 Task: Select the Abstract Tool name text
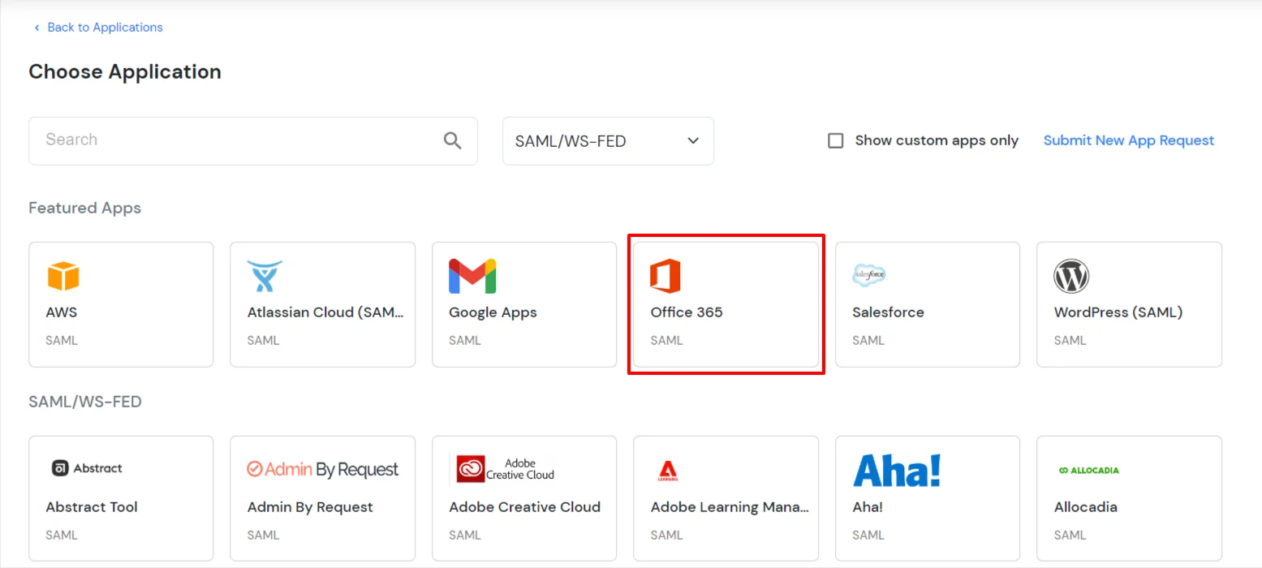92,506
